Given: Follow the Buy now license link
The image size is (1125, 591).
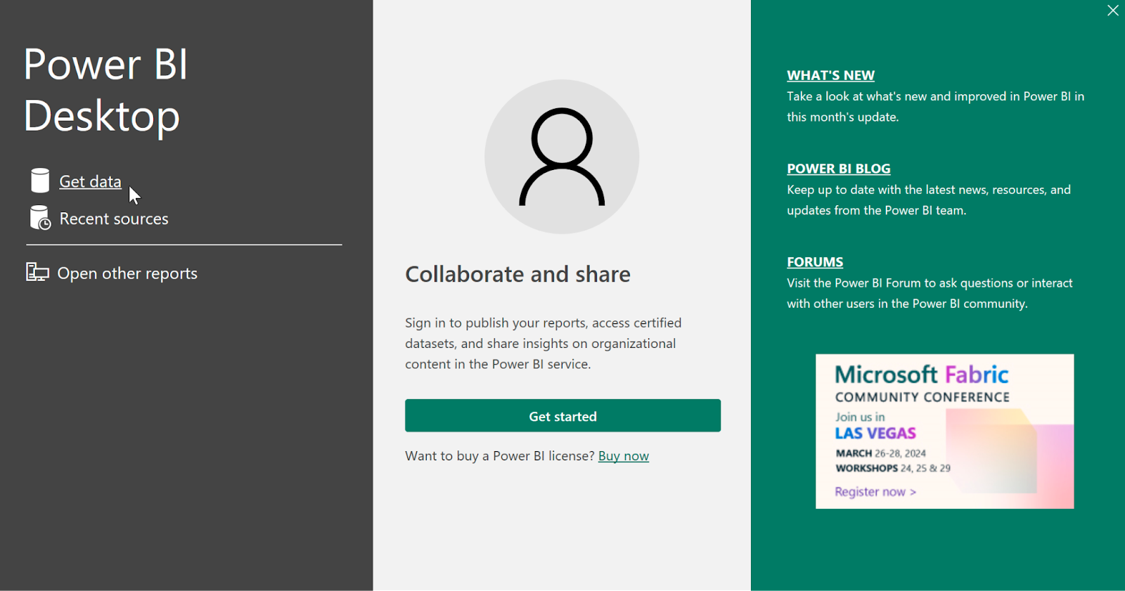Looking at the screenshot, I should [623, 456].
